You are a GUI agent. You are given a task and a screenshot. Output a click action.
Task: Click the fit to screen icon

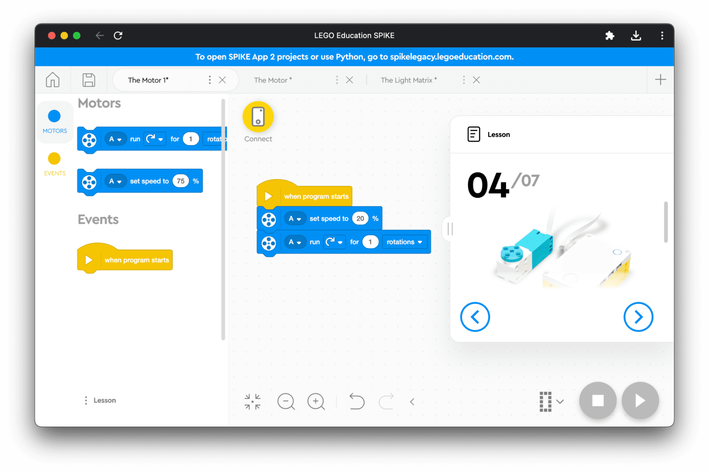point(253,400)
